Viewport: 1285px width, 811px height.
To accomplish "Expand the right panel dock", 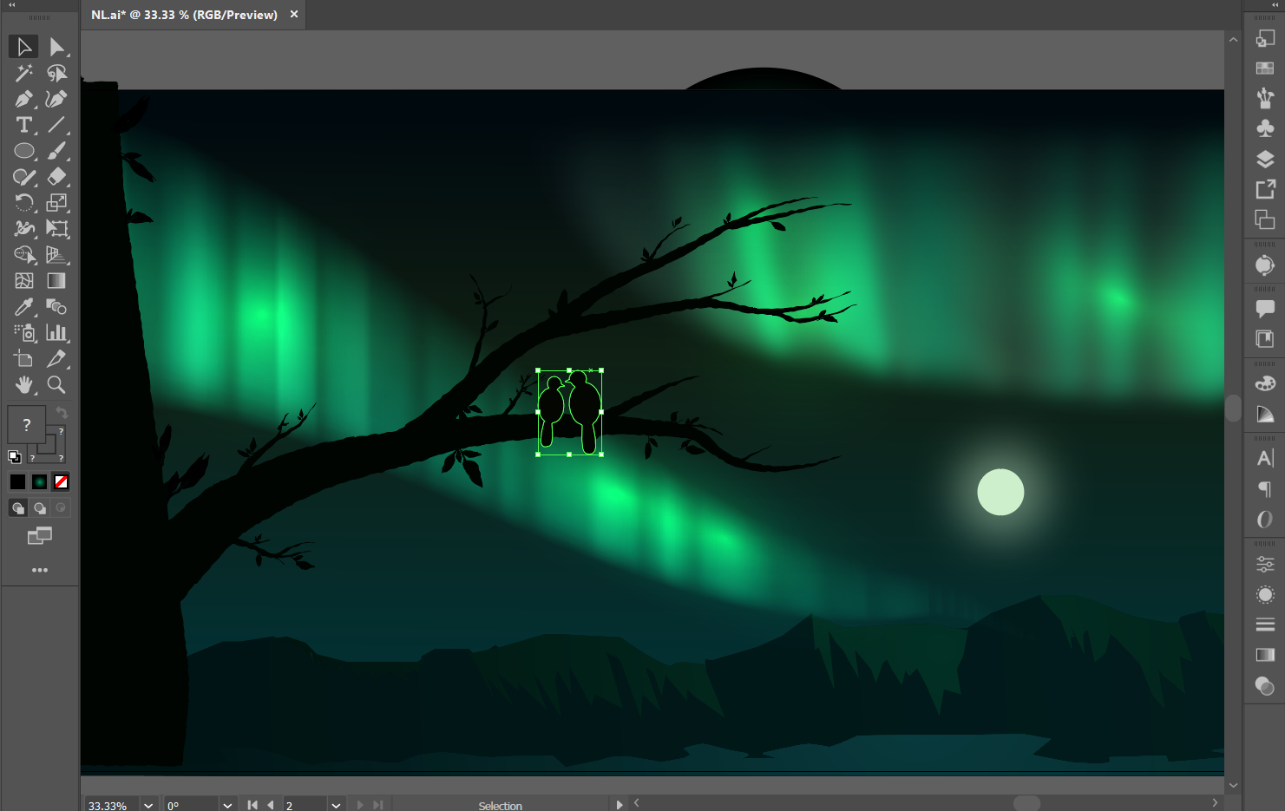I will (1275, 5).
